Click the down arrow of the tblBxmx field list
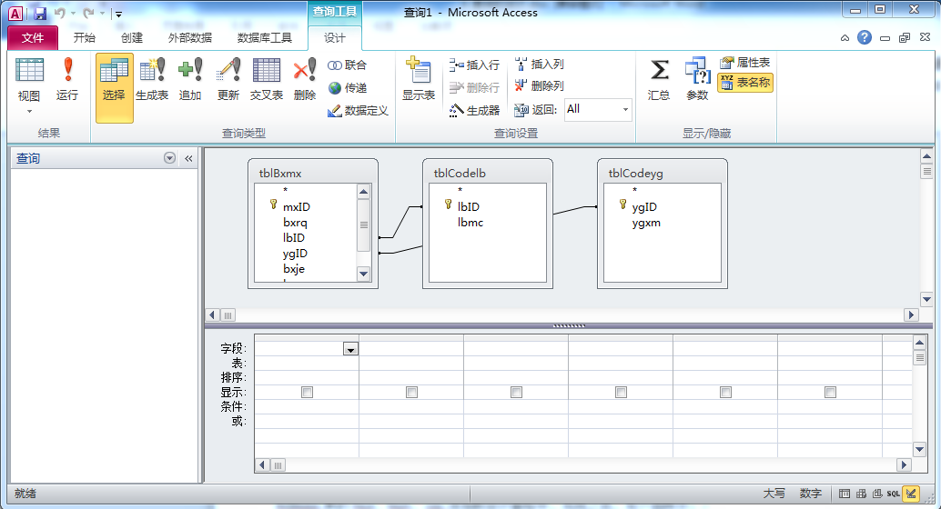This screenshot has height=509, width=941. pyautogui.click(x=364, y=274)
